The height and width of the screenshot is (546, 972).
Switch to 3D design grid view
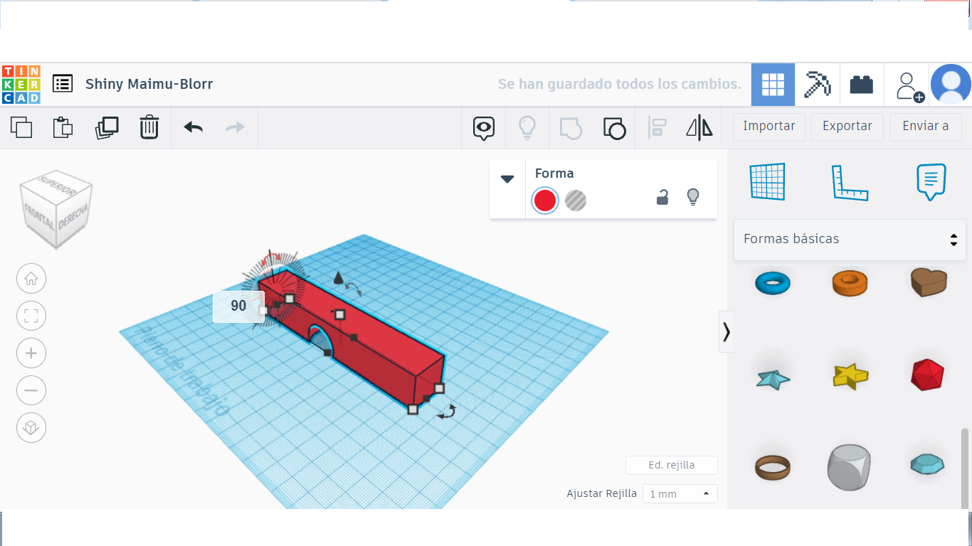(773, 85)
